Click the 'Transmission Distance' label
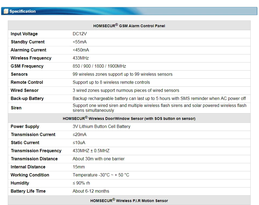 point(34,159)
